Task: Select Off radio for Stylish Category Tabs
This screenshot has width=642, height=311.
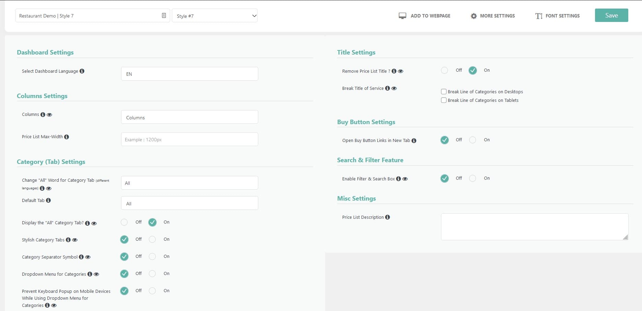Action: pos(124,239)
